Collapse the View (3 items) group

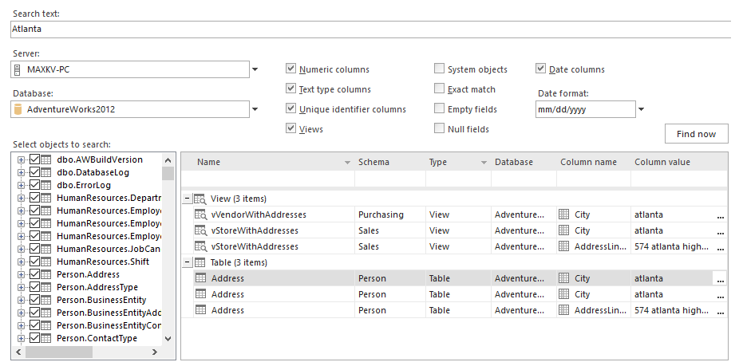[187, 199]
